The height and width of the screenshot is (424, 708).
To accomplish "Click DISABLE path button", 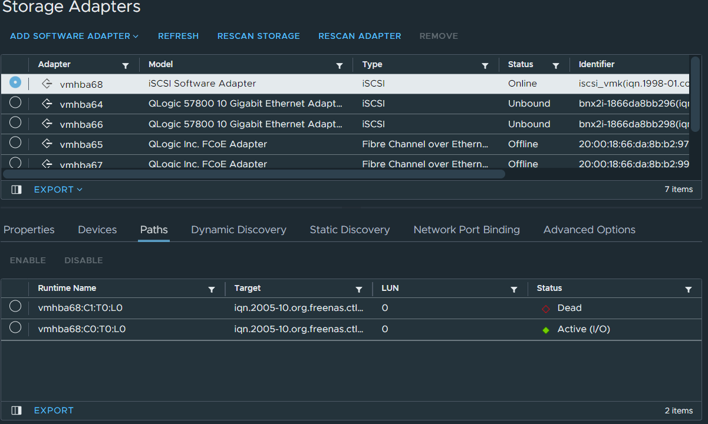I will 84,260.
